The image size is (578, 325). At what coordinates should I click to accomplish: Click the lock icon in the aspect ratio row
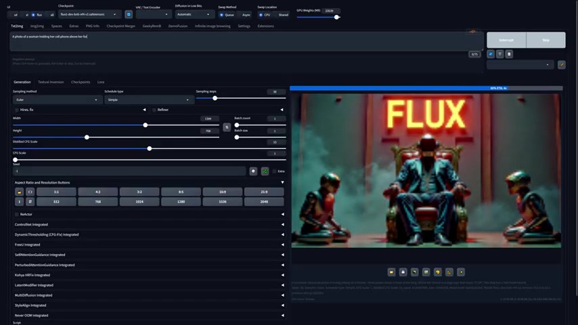tap(19, 192)
